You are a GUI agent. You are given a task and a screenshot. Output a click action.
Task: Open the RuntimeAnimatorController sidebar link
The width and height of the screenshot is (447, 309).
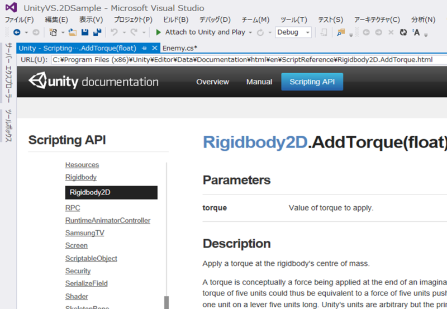pyautogui.click(x=108, y=220)
